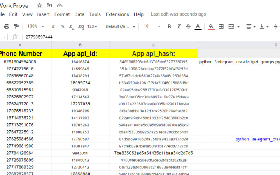This screenshot has height=175, width=280.
Task: Select phone number cell 17076518233
Action: tap(26, 111)
